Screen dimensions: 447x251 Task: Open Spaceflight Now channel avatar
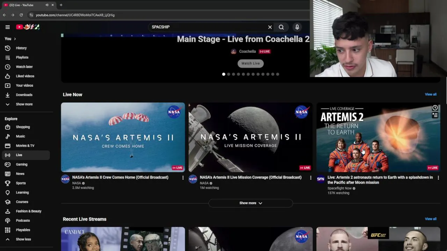click(x=321, y=179)
